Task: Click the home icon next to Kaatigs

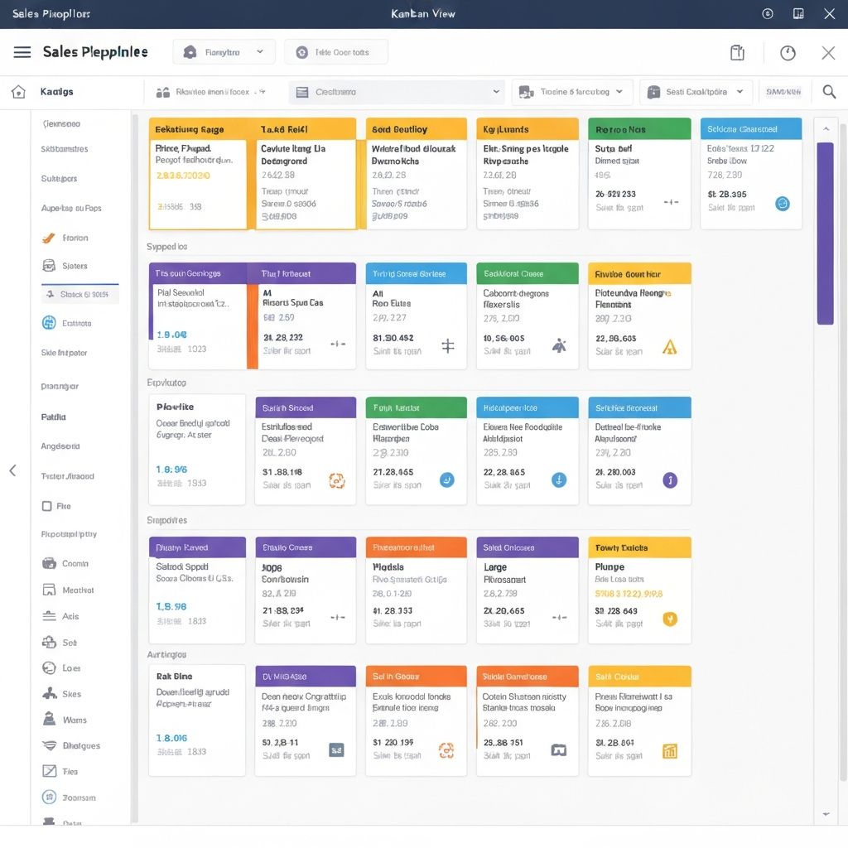Action: click(x=18, y=92)
